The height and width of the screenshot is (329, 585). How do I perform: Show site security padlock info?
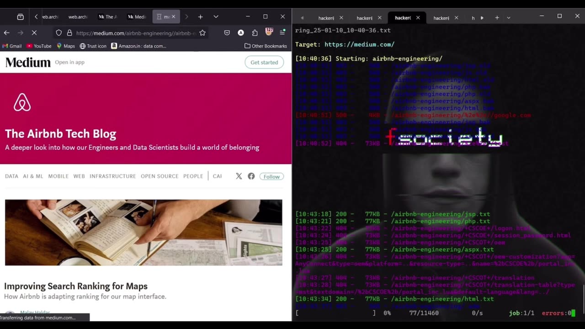point(69,33)
